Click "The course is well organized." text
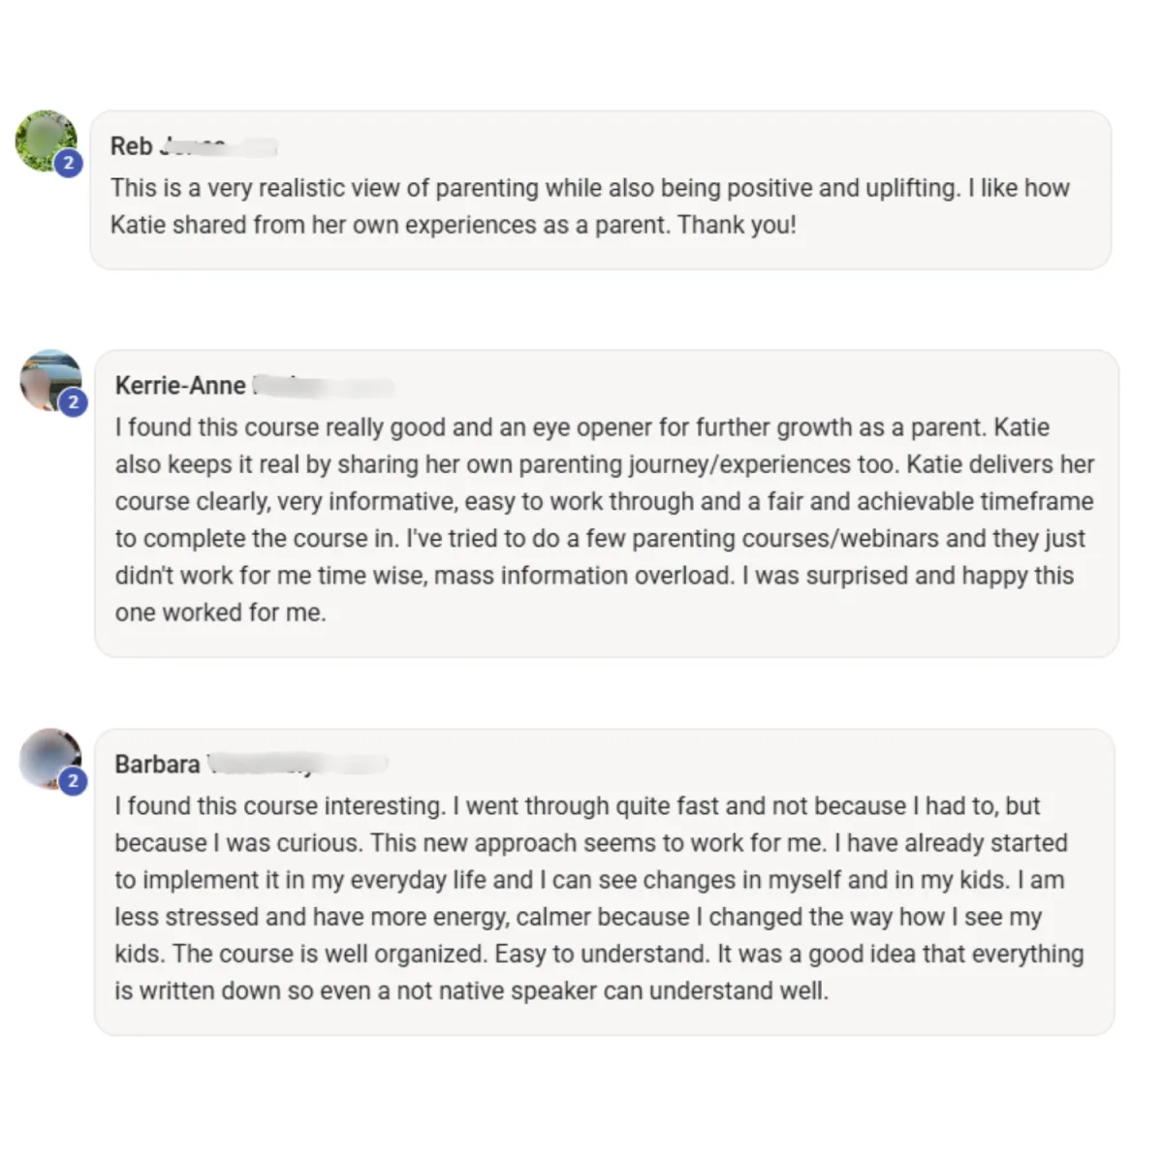1163x1163 pixels. coord(330,954)
